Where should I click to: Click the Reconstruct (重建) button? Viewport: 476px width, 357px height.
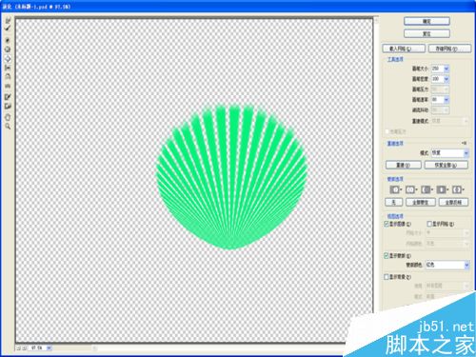[404, 165]
